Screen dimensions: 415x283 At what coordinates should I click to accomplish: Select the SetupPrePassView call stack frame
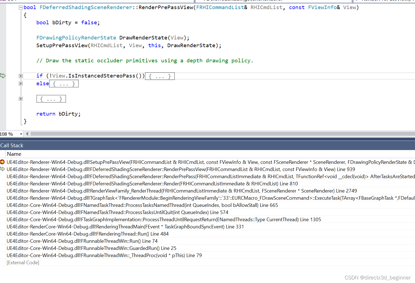click(x=211, y=162)
